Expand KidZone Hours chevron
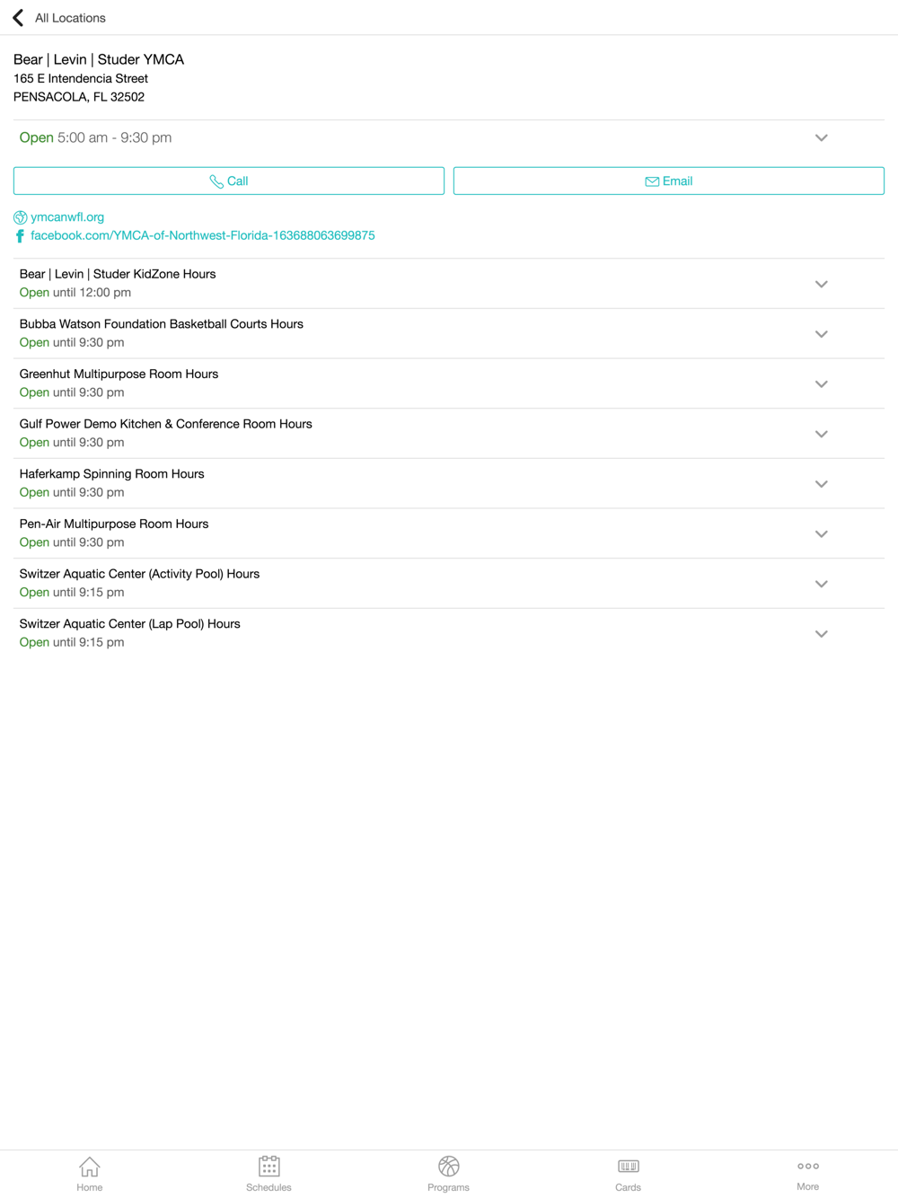898x1198 pixels. [x=821, y=284]
